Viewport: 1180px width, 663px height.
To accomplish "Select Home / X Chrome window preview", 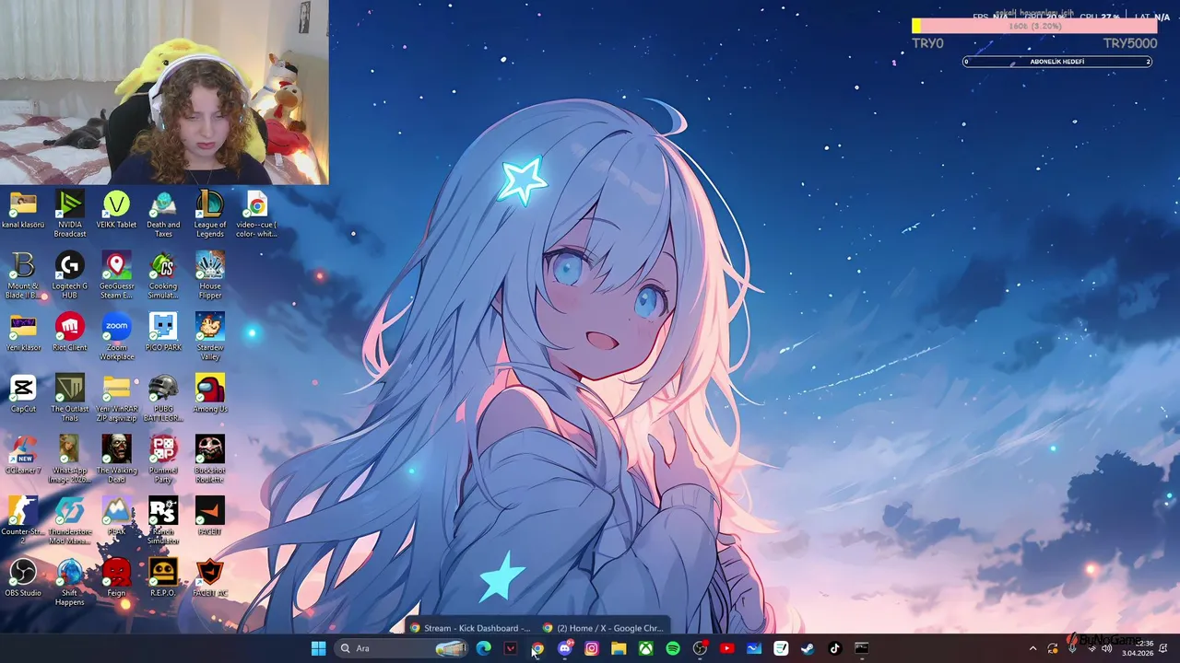I will tap(604, 628).
